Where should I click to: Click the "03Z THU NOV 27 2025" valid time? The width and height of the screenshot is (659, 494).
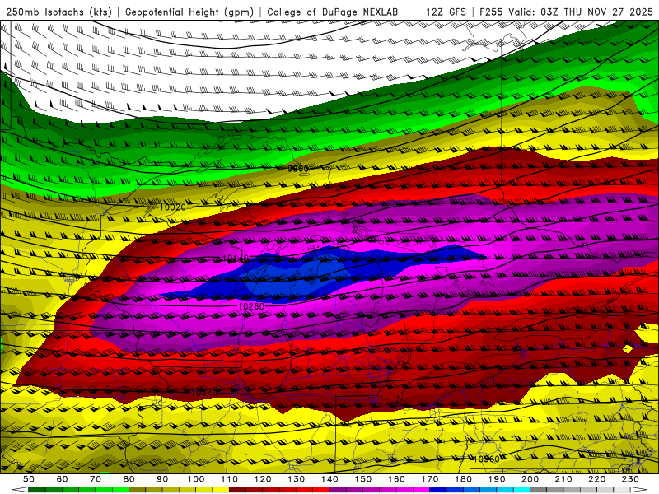click(x=596, y=12)
